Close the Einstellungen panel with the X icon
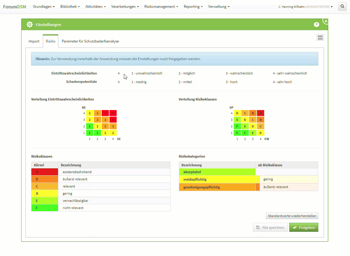Viewport: 350px width, 256px height. [326, 21]
